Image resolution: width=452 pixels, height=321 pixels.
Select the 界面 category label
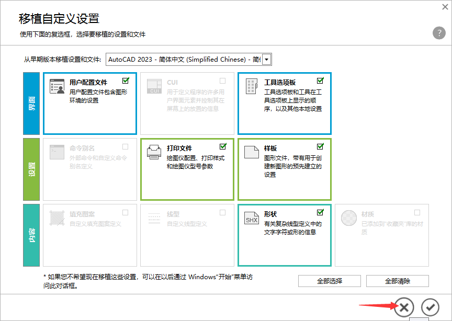pyautogui.click(x=31, y=104)
